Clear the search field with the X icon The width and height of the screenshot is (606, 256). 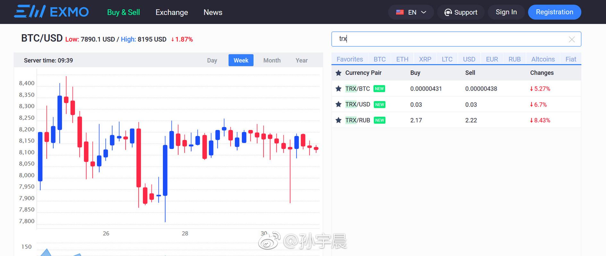pyautogui.click(x=572, y=39)
